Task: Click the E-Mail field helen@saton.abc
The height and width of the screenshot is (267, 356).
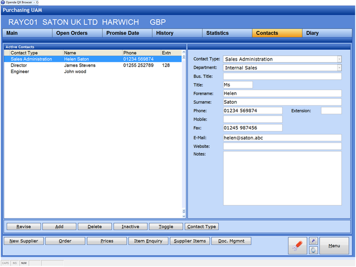Action: click(x=282, y=138)
